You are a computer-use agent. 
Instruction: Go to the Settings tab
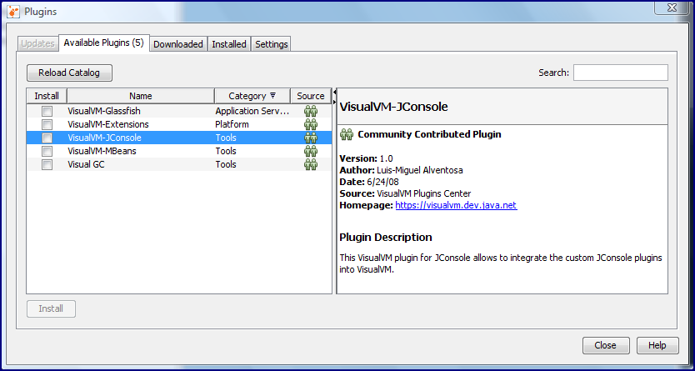point(272,44)
